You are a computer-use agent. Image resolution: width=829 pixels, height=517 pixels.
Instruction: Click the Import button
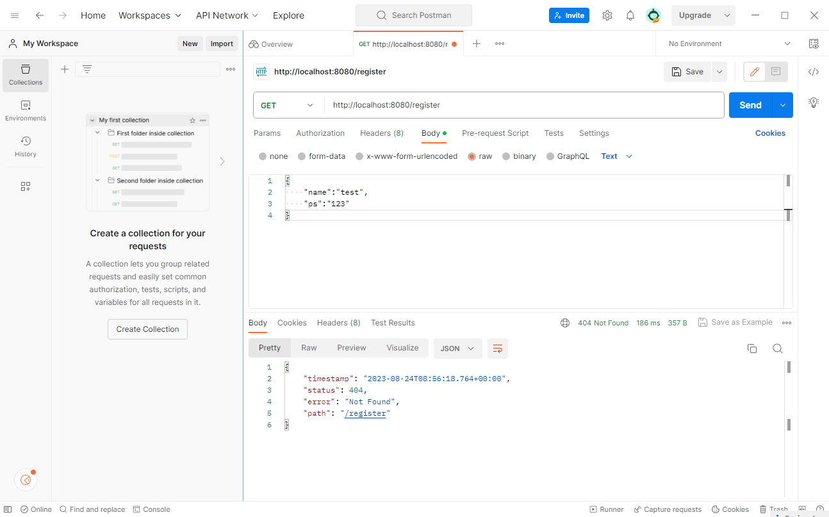pyautogui.click(x=222, y=44)
